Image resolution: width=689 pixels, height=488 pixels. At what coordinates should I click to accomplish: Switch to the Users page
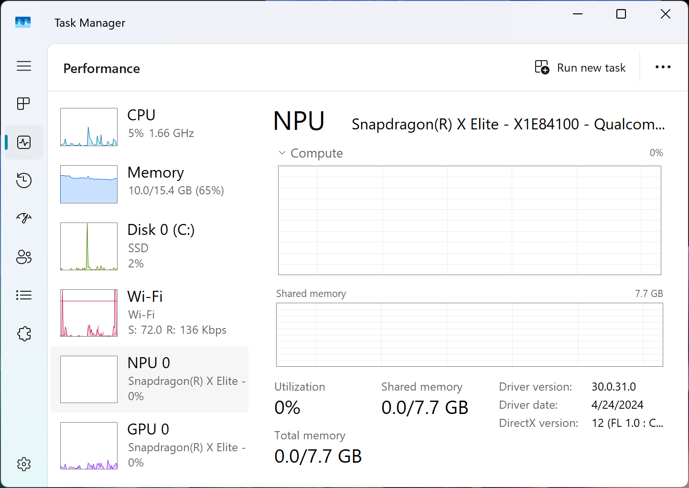pos(24,257)
